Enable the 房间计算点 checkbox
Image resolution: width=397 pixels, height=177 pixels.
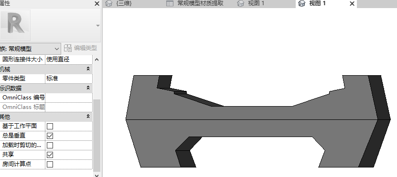tap(50, 165)
